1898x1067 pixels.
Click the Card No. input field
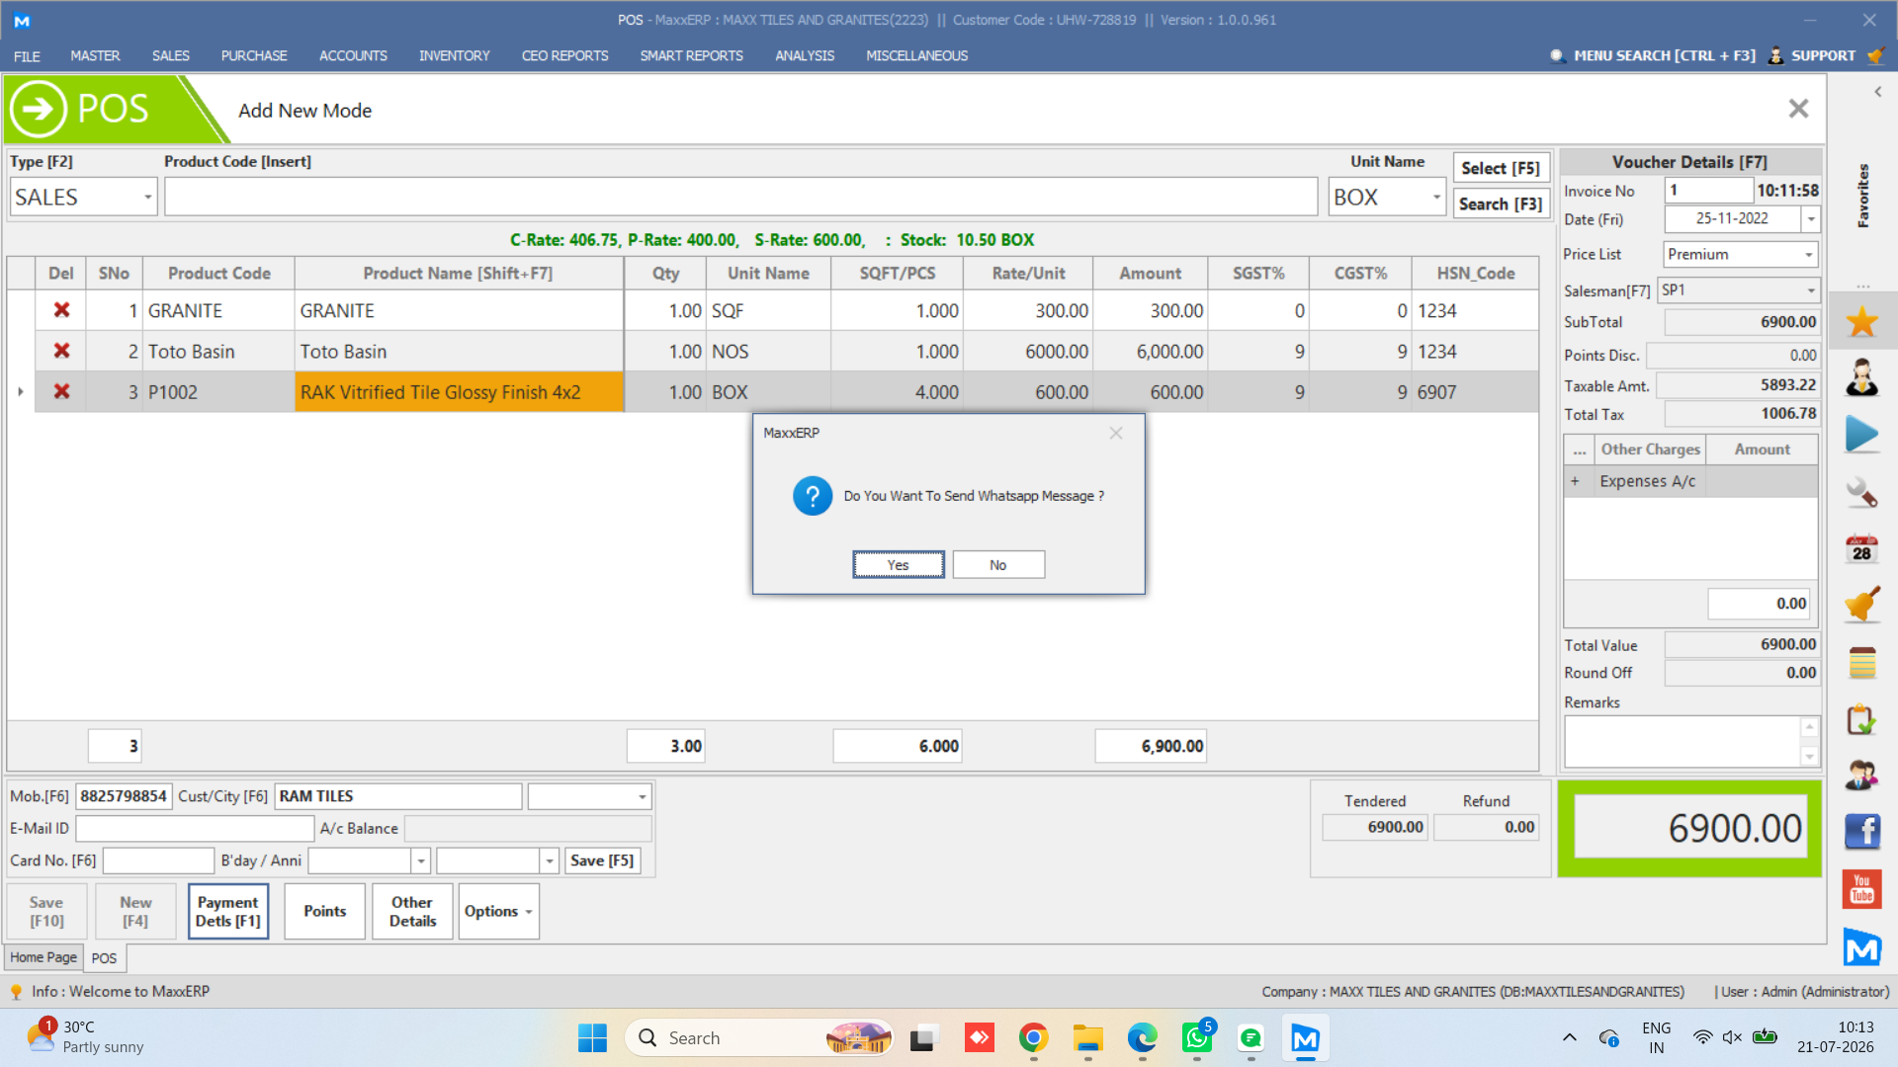[158, 861]
